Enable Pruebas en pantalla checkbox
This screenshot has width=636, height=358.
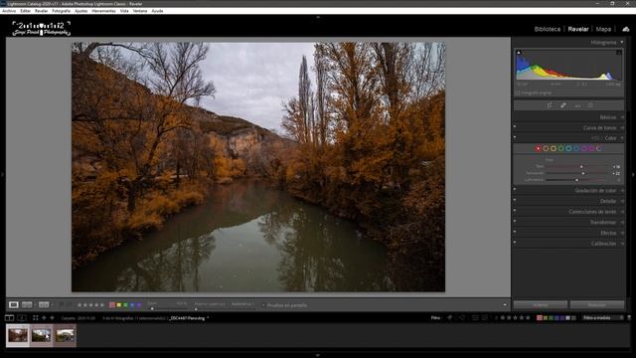click(263, 305)
